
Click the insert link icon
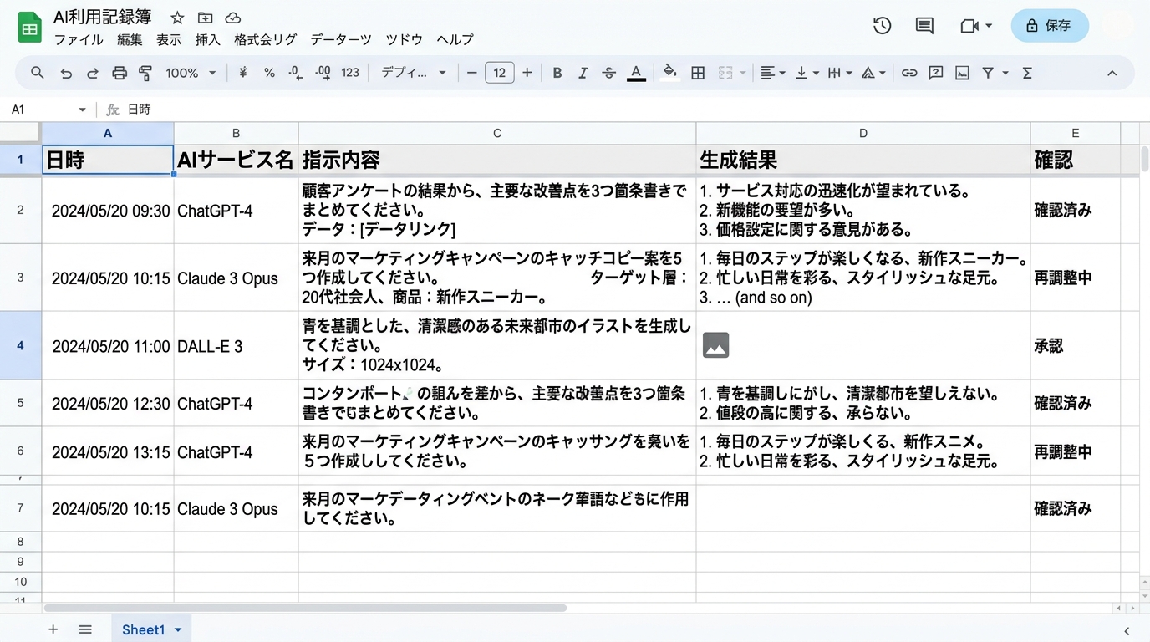909,74
